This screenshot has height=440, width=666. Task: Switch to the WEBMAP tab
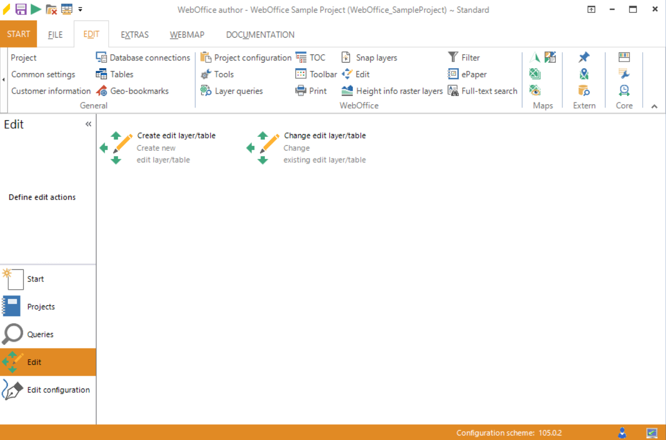[x=187, y=34]
